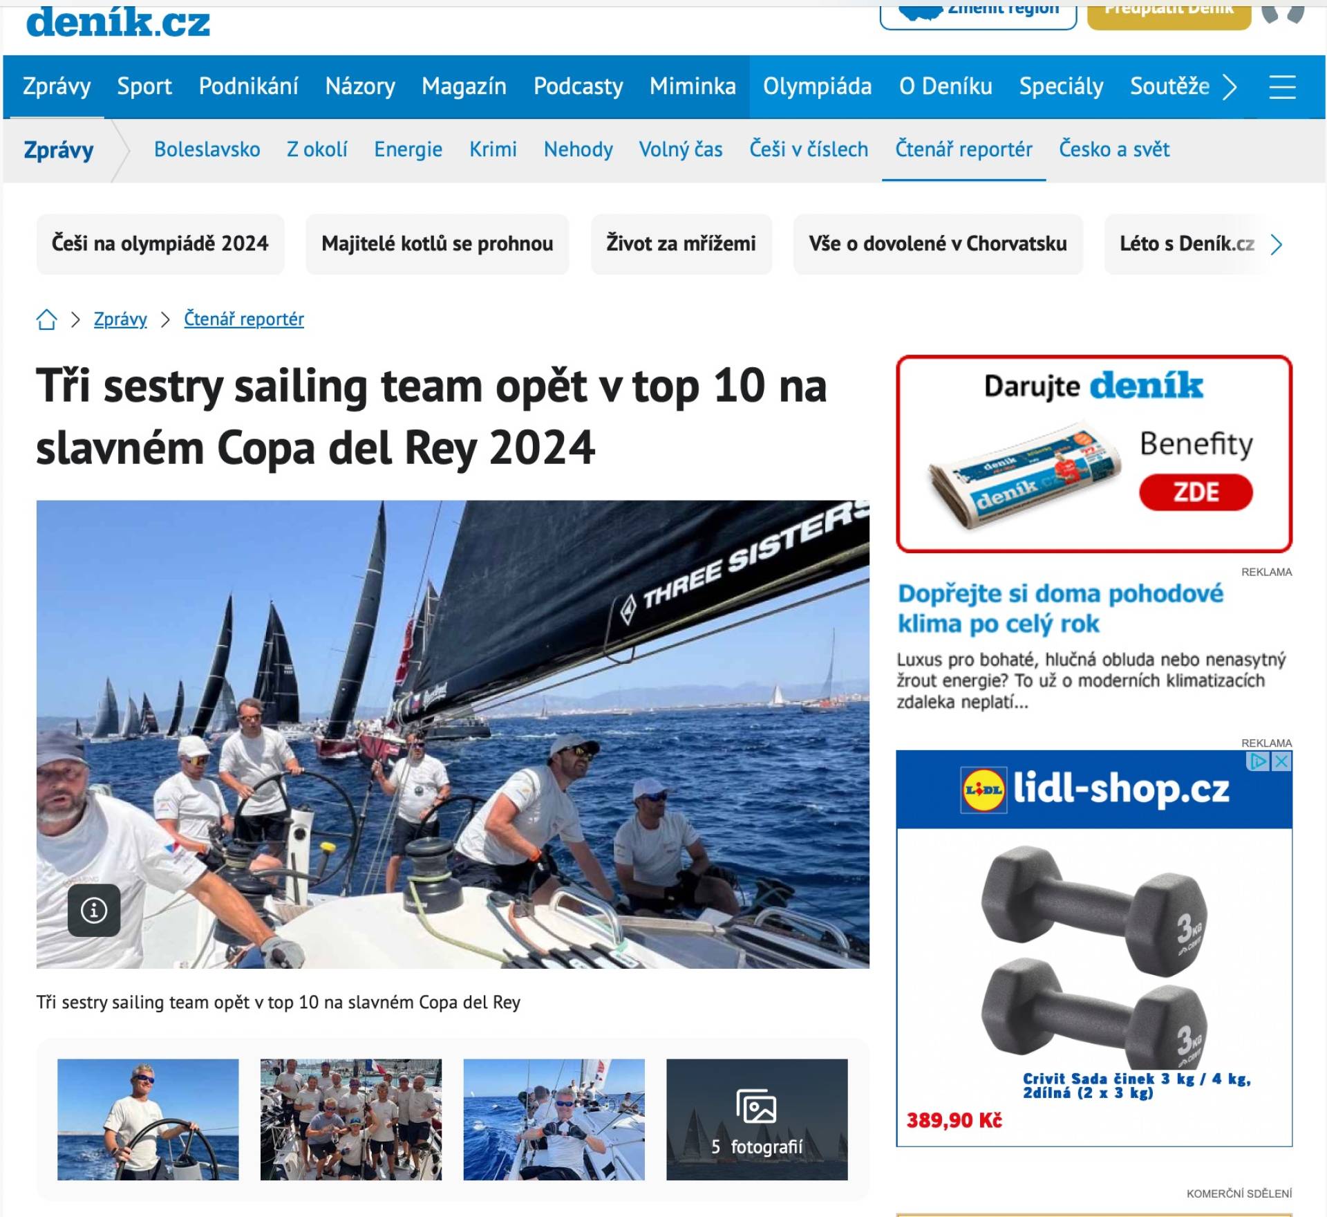Screen dimensions: 1327x1217
Task: Click the Lidl logo in advertisement
Action: tap(983, 790)
